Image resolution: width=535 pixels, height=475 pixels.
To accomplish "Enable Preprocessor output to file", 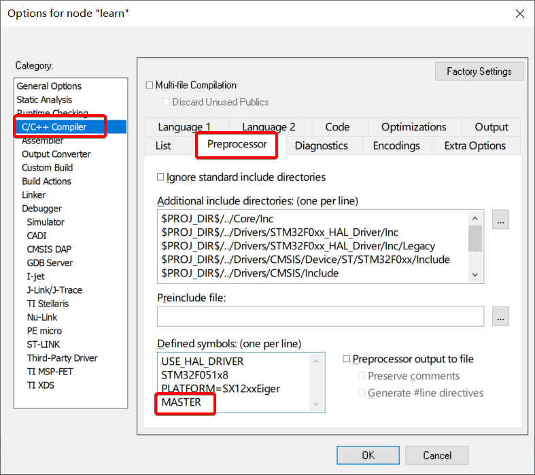I will point(347,359).
